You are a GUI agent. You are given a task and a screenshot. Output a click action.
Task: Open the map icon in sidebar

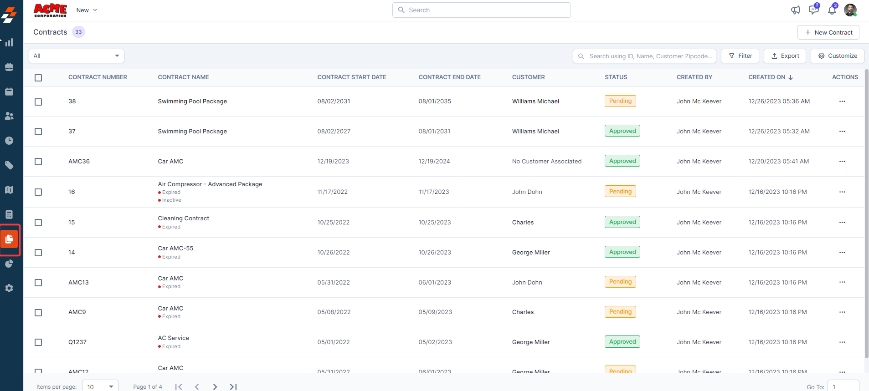[x=9, y=190]
